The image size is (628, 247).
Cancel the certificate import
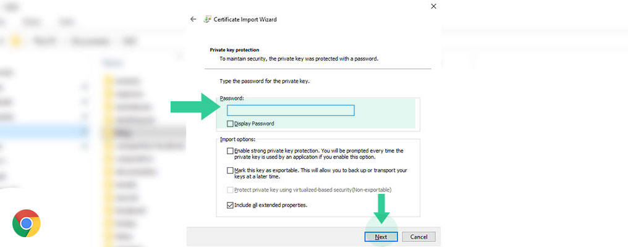pyautogui.click(x=418, y=237)
